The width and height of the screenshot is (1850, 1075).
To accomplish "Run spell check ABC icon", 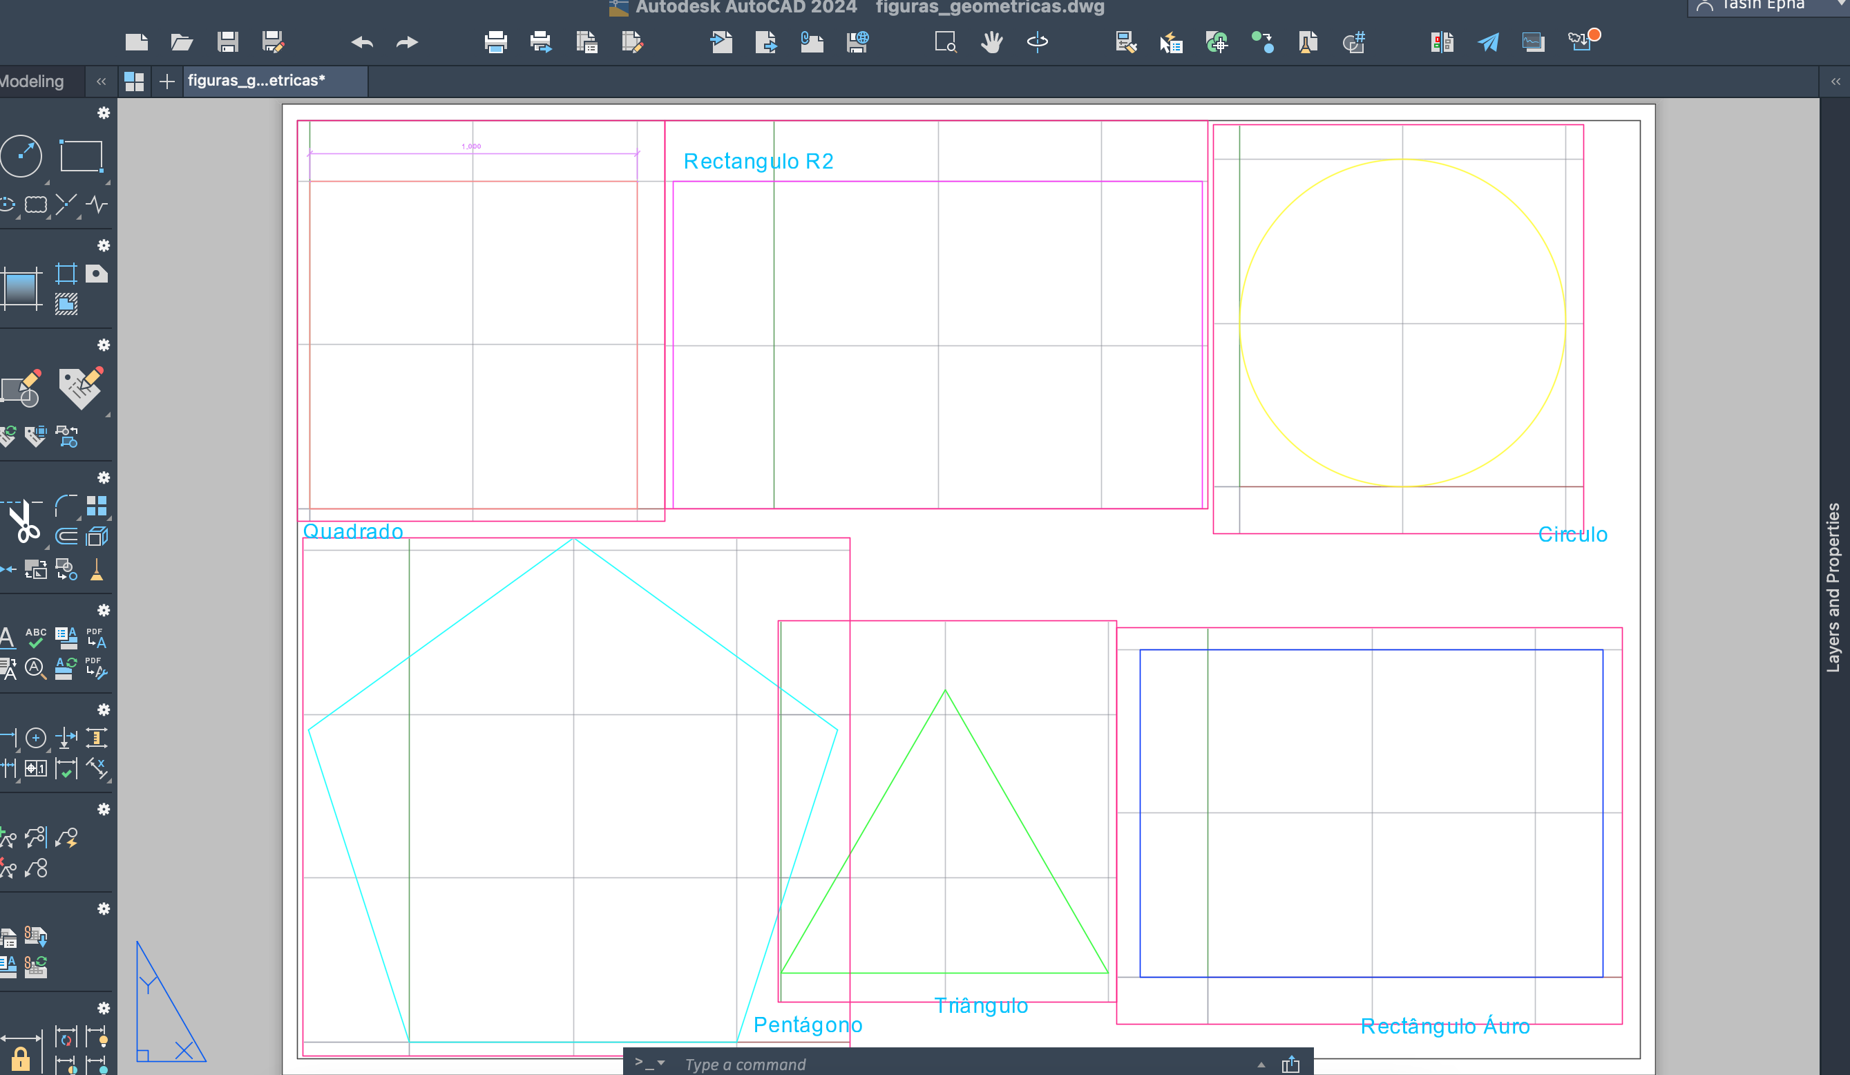I will click(x=35, y=638).
